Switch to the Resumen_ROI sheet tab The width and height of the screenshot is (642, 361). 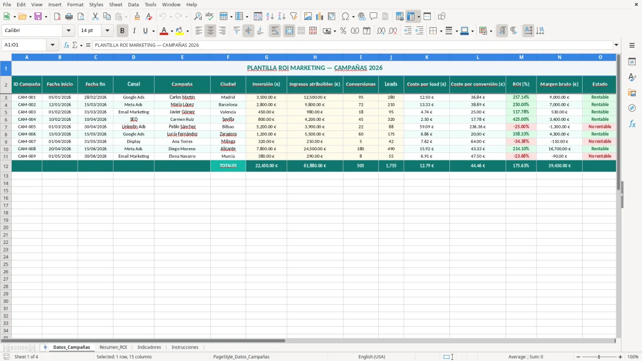(113, 348)
